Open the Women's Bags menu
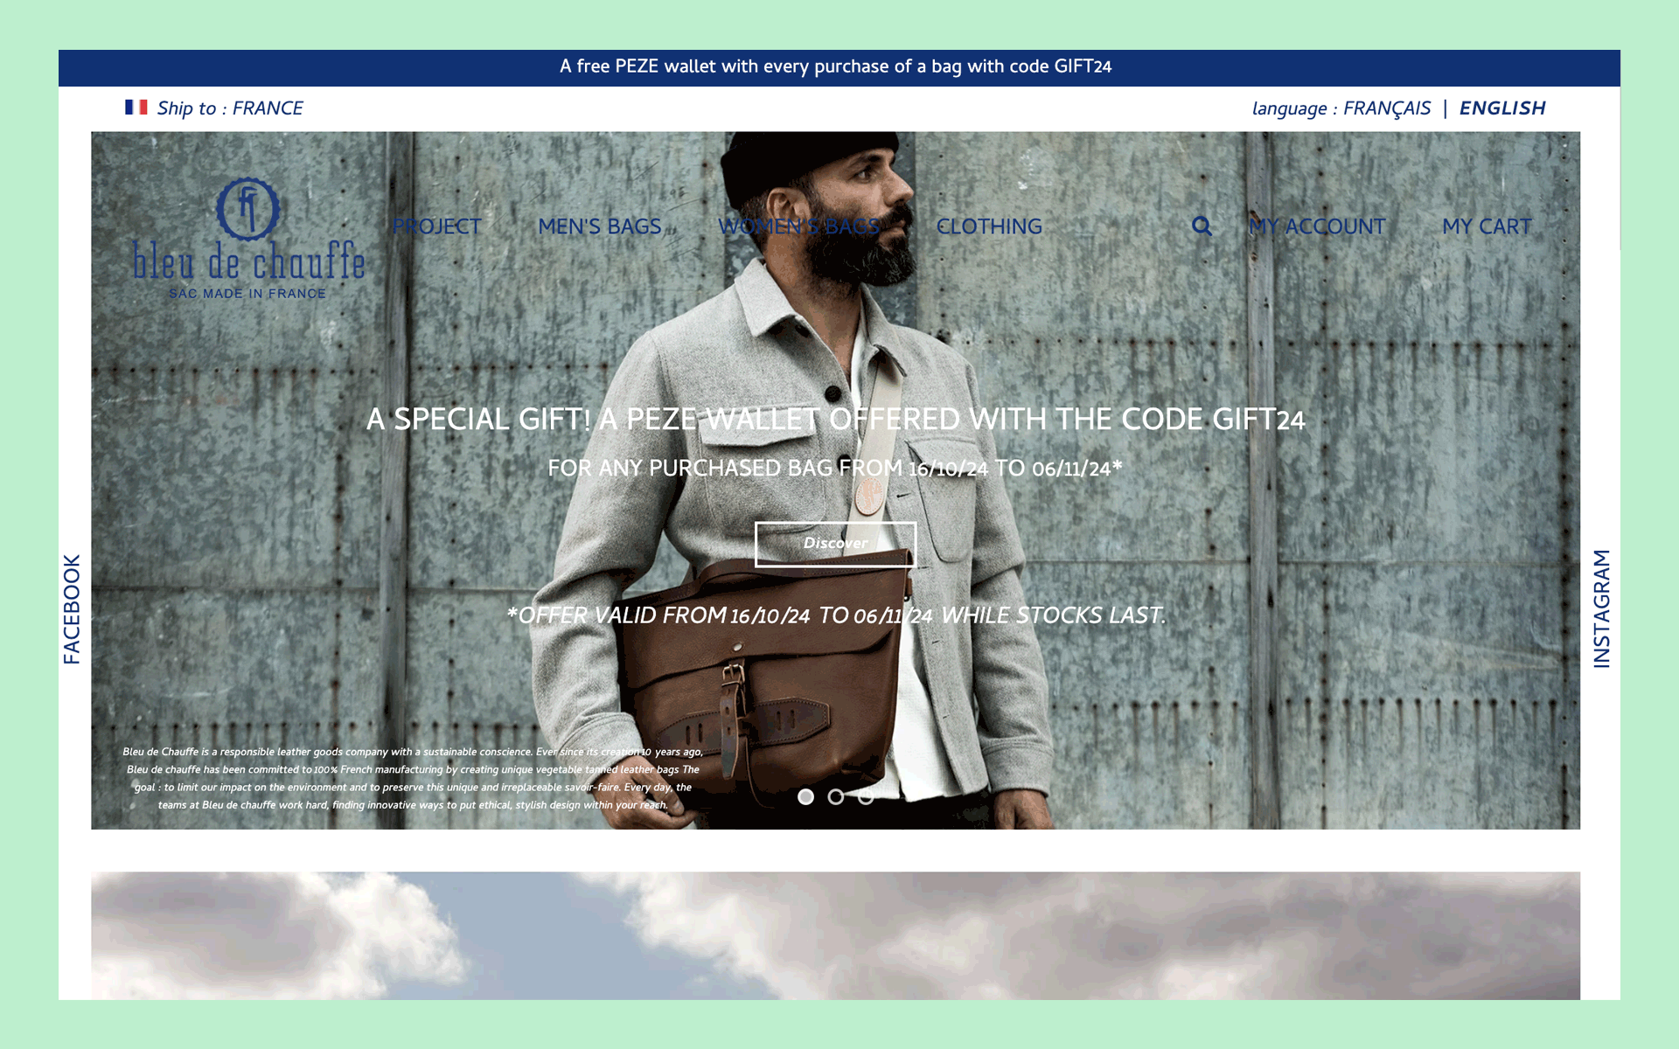 tap(798, 226)
